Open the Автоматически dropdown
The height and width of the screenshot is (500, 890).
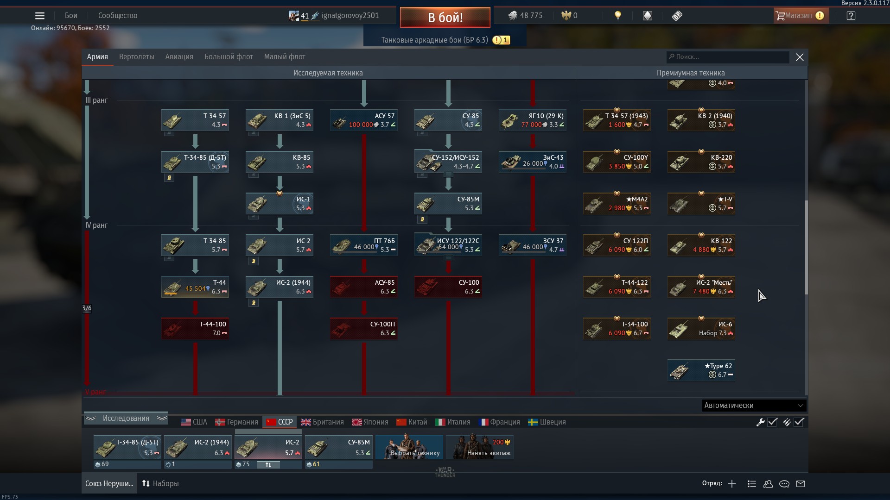pos(754,406)
